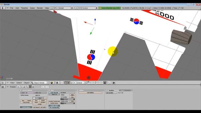
Task: Click the current frame number field
Action: coord(45,87)
